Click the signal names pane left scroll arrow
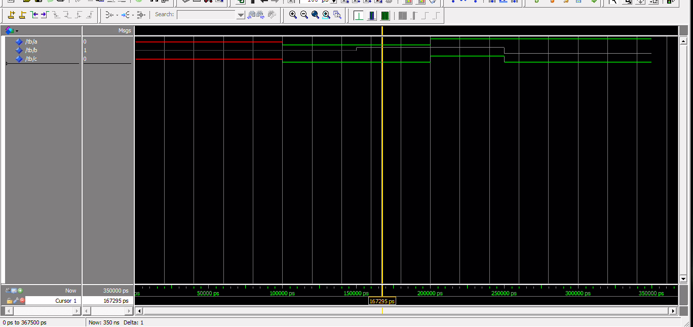Image resolution: width=693 pixels, height=327 pixels. [x=8, y=311]
